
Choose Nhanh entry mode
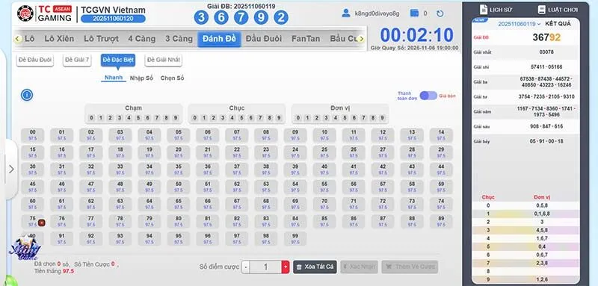coord(114,78)
